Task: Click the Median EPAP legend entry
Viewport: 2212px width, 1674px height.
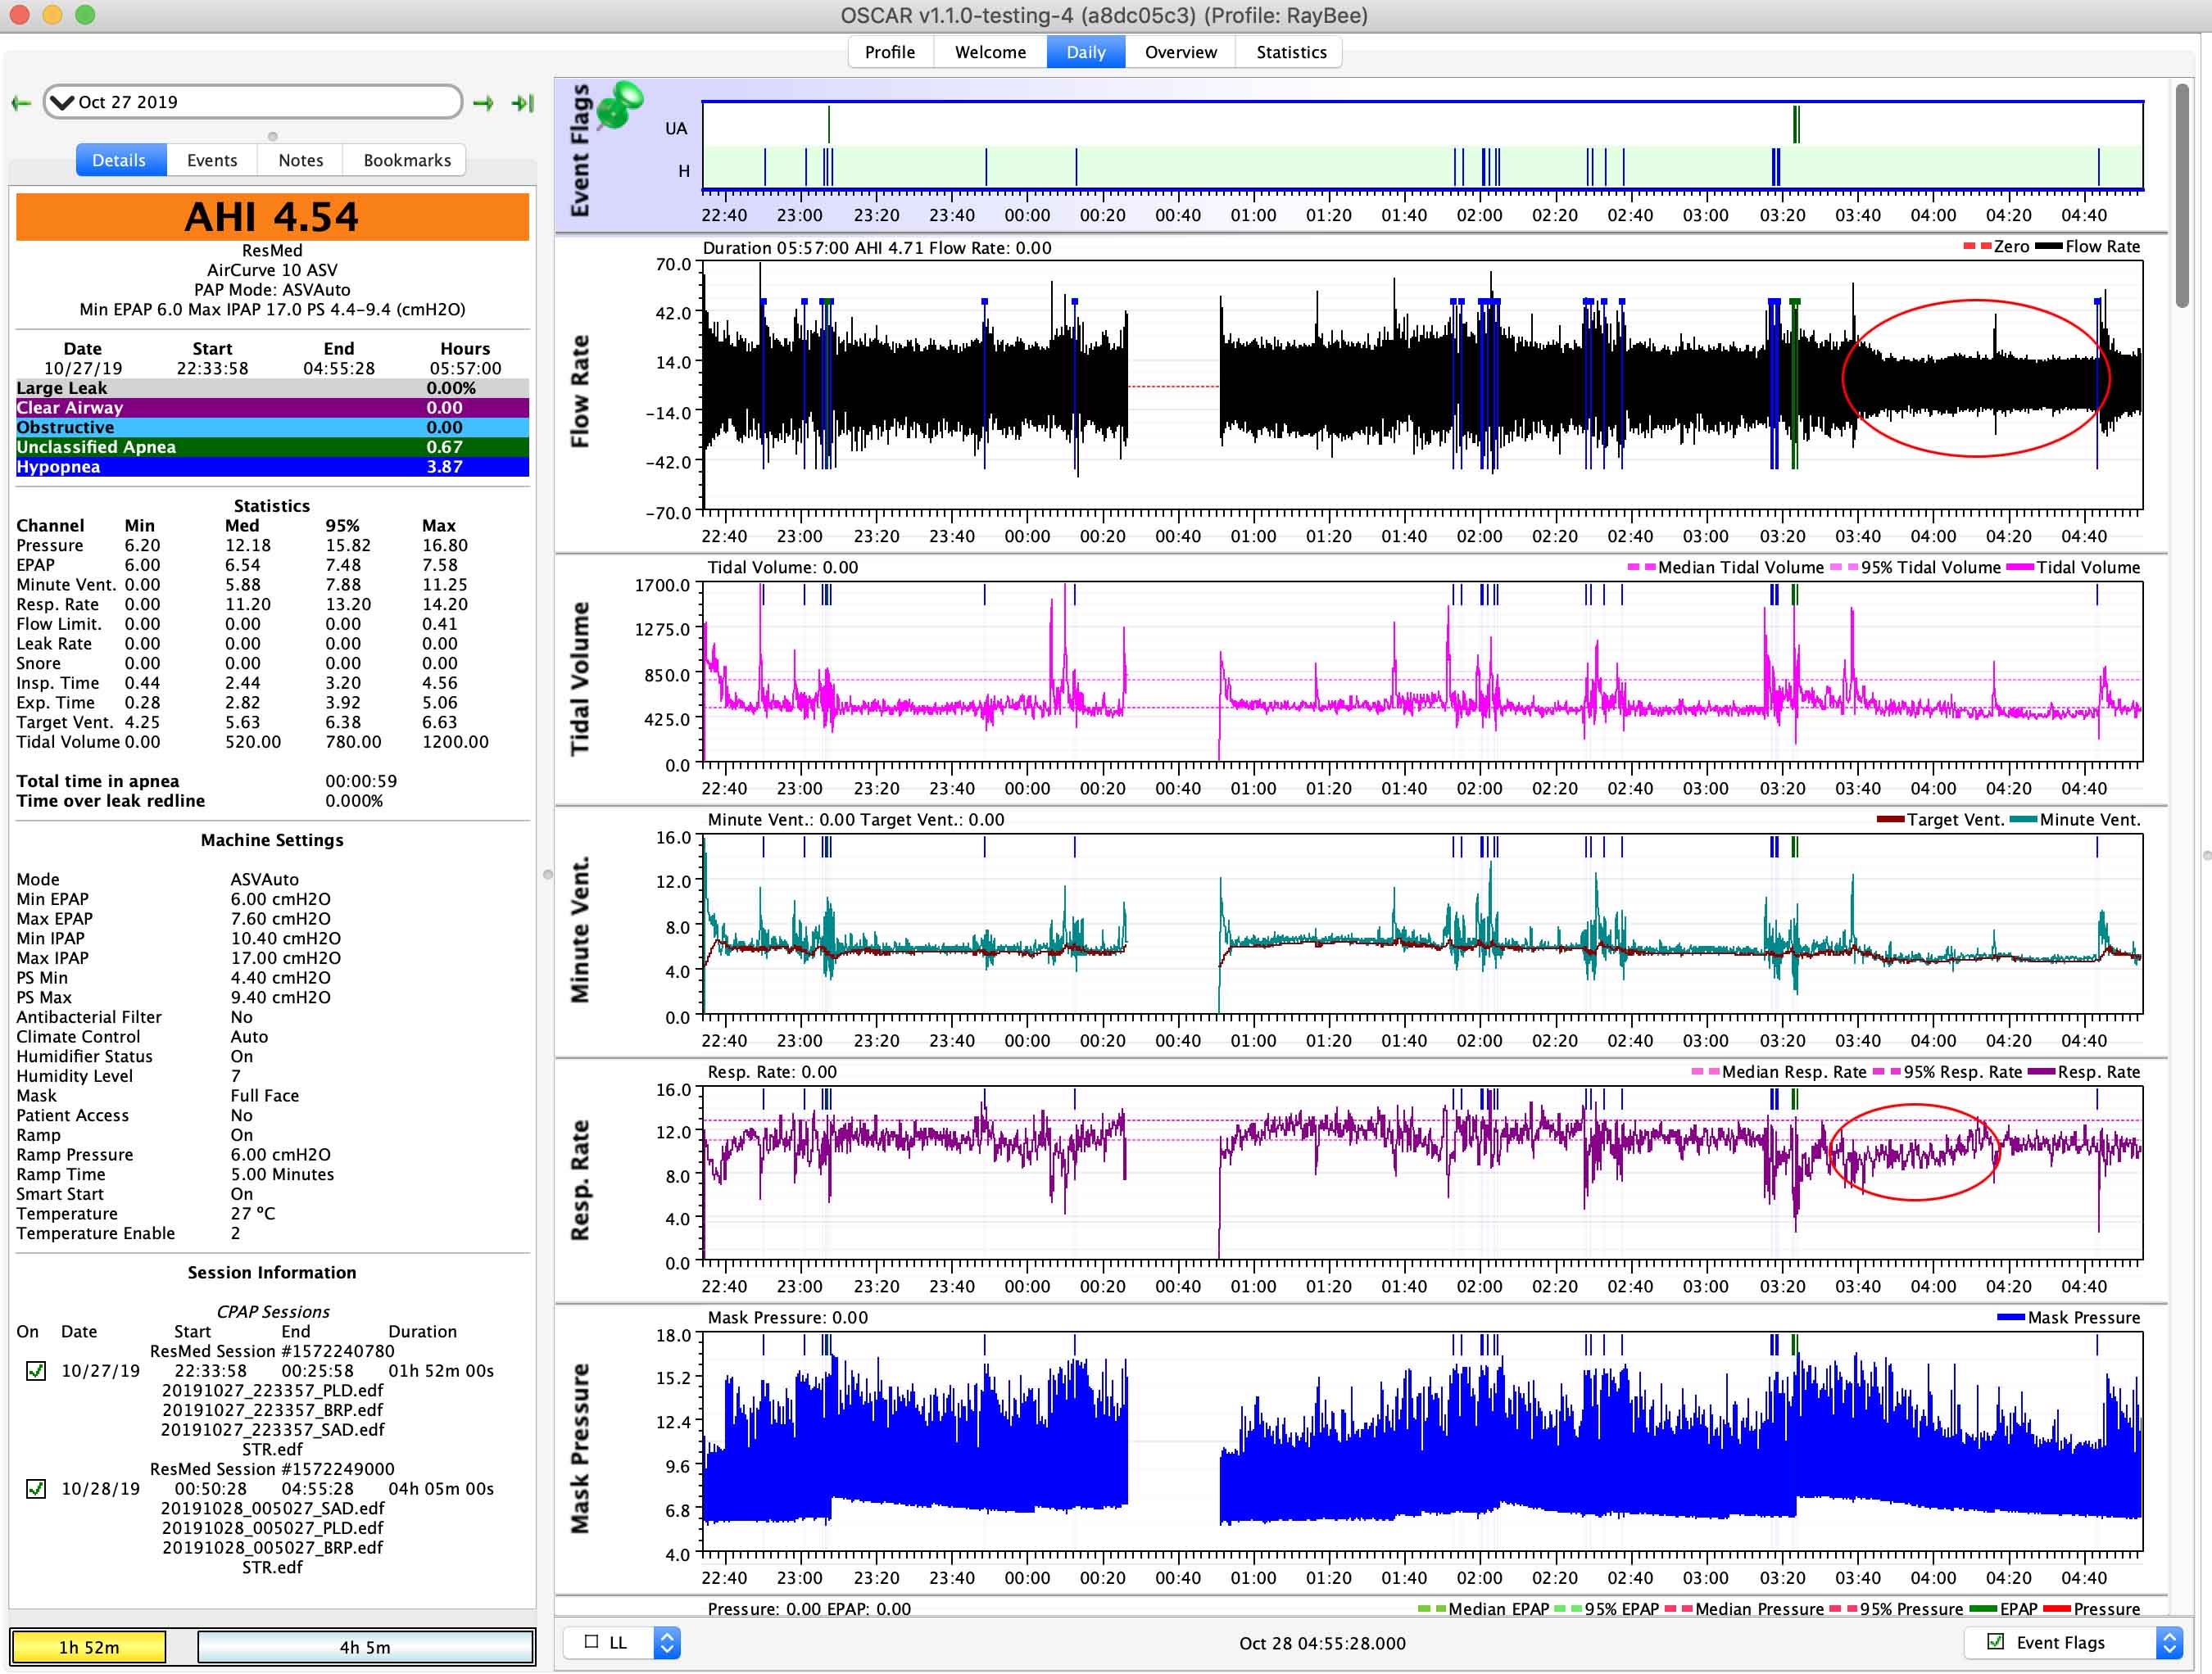Action: pyautogui.click(x=1484, y=1609)
